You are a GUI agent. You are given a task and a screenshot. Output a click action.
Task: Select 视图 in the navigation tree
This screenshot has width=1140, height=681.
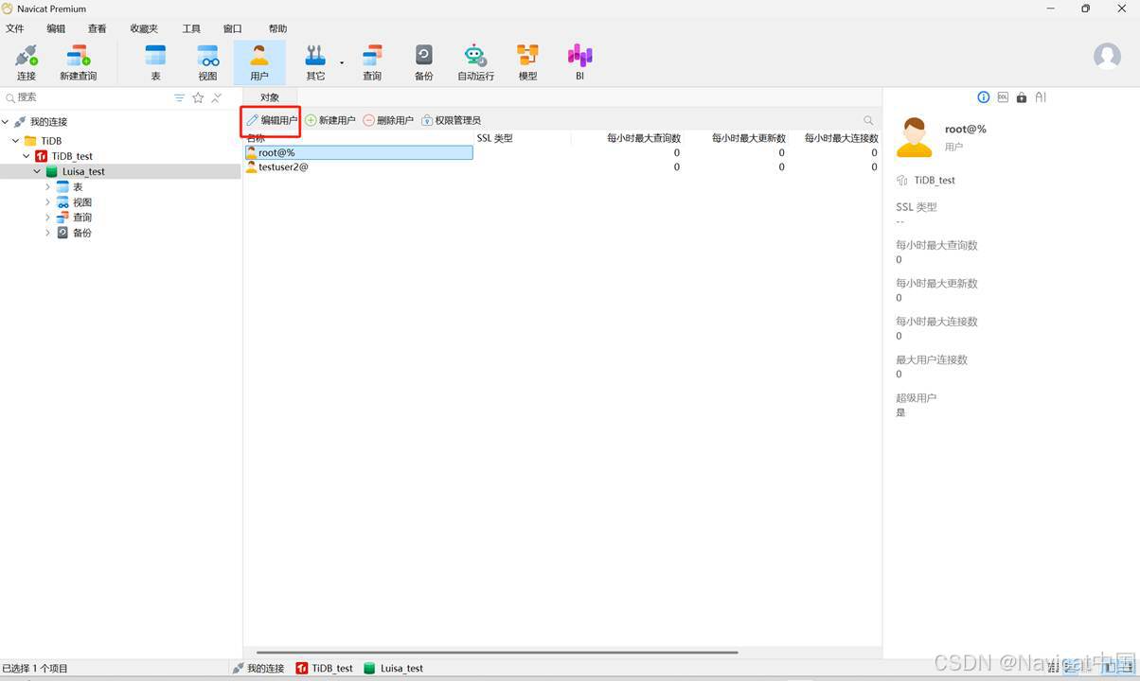tap(82, 202)
